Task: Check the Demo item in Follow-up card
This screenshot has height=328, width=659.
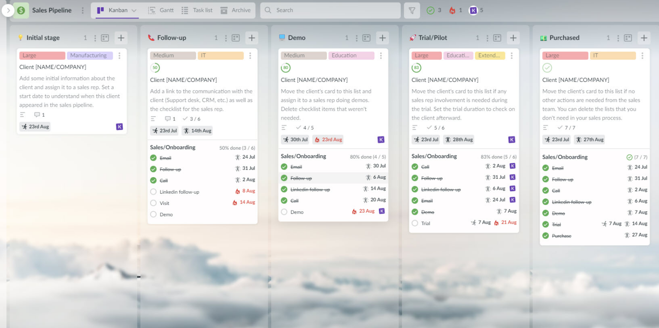Action: click(154, 214)
